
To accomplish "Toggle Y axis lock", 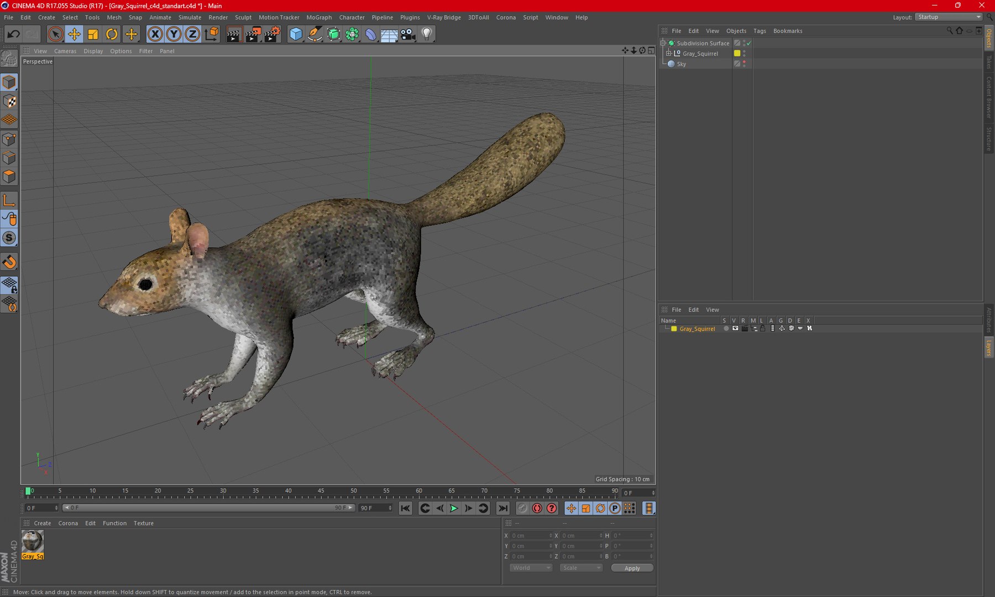I will point(174,34).
